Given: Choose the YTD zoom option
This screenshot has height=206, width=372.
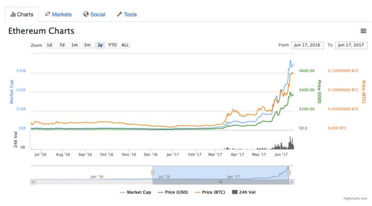Looking at the screenshot, I should coord(113,45).
